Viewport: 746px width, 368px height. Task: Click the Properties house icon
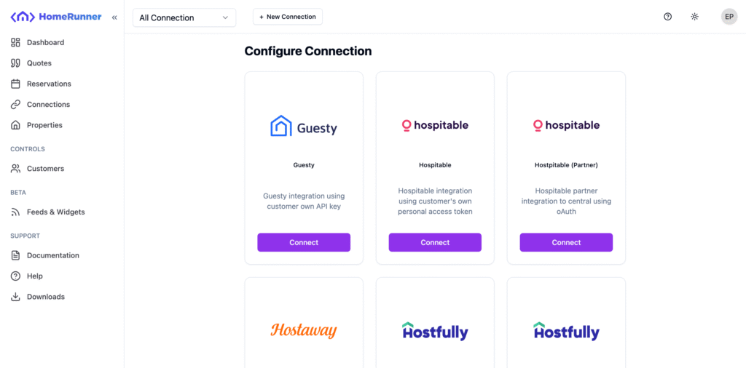[x=15, y=125]
